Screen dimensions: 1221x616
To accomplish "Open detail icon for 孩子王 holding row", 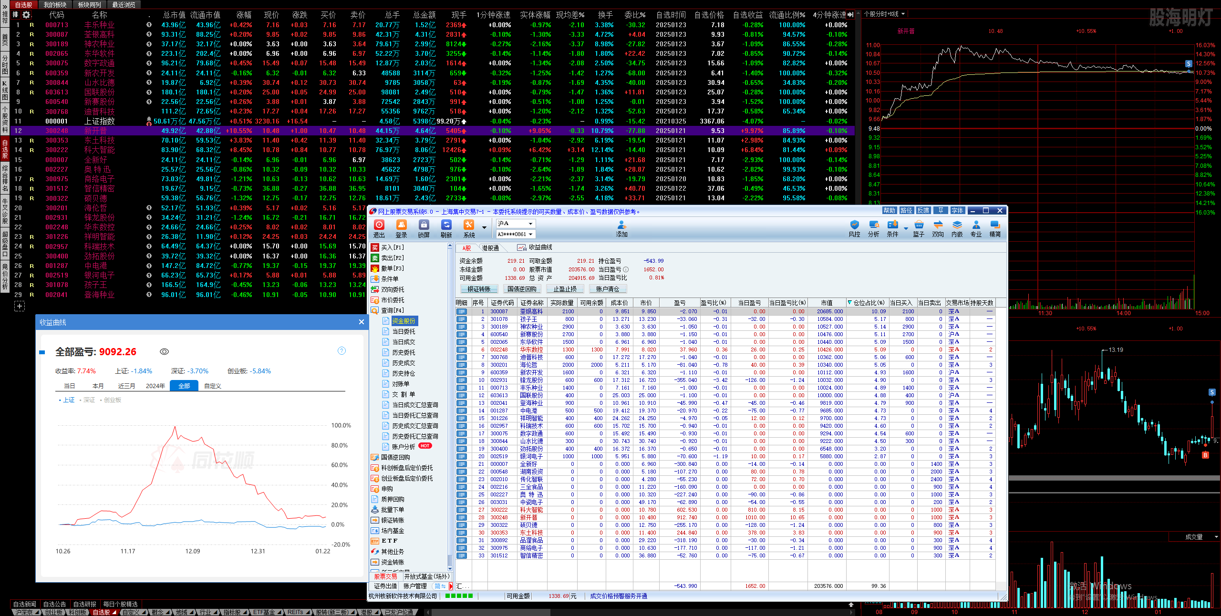I will click(x=461, y=319).
